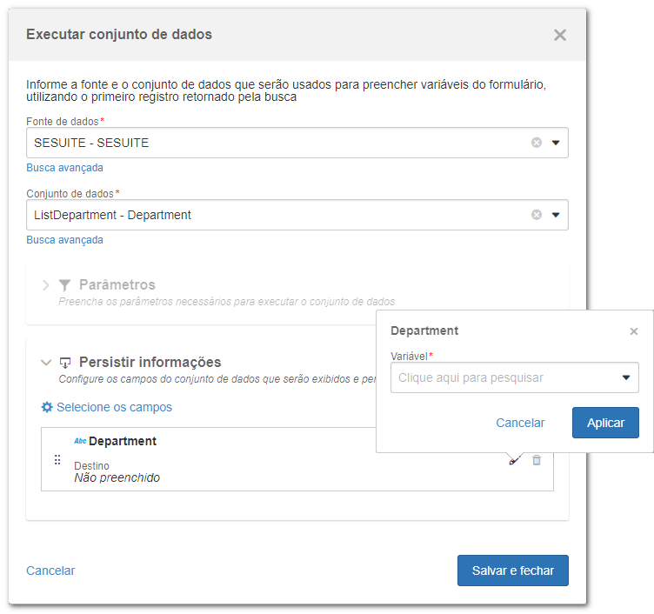
Task: Click the gear icon beside Selecione os campos
Action: 47,407
